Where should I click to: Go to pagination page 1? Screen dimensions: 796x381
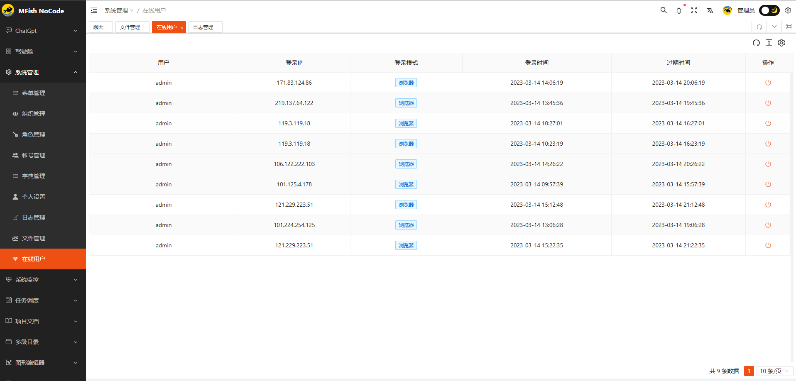pyautogui.click(x=749, y=371)
